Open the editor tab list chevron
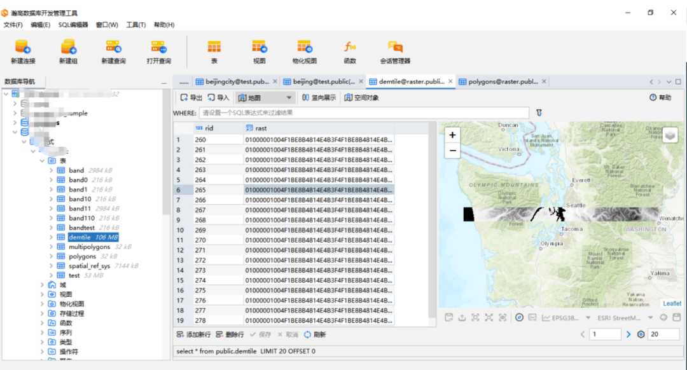Viewport: 687px width, 370px height. point(669,82)
